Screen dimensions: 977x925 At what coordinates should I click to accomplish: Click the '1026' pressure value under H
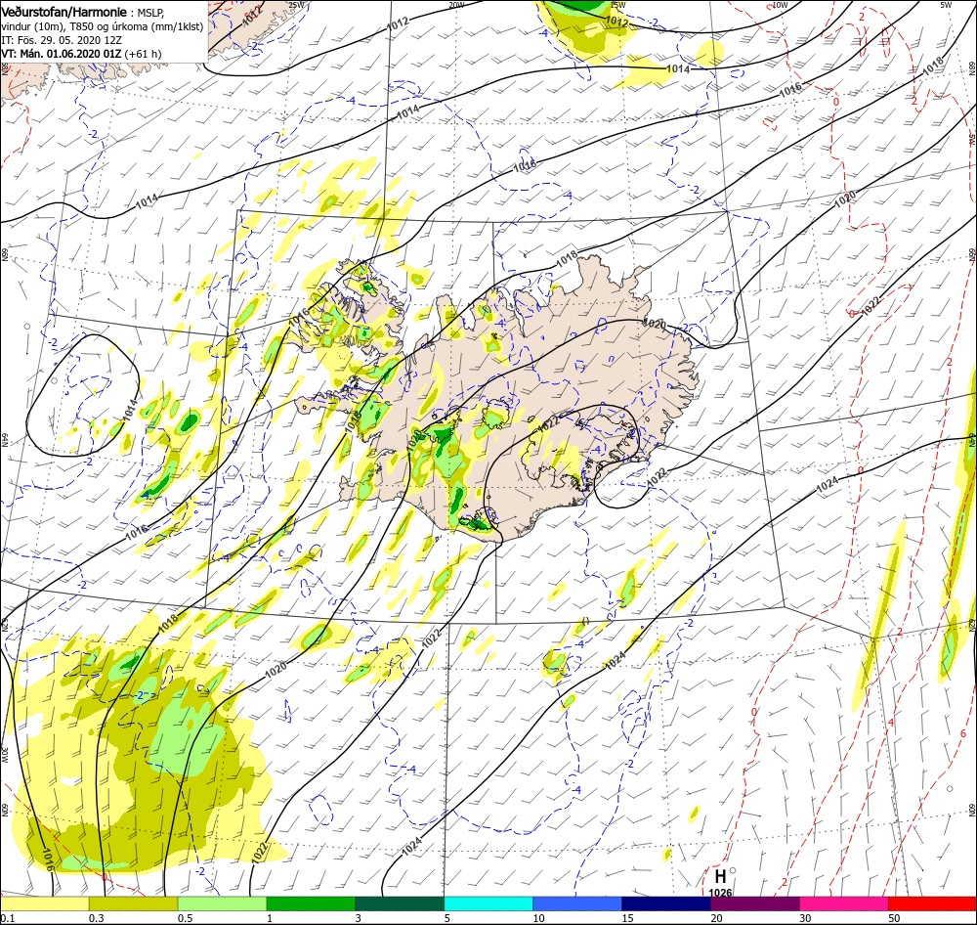720,893
